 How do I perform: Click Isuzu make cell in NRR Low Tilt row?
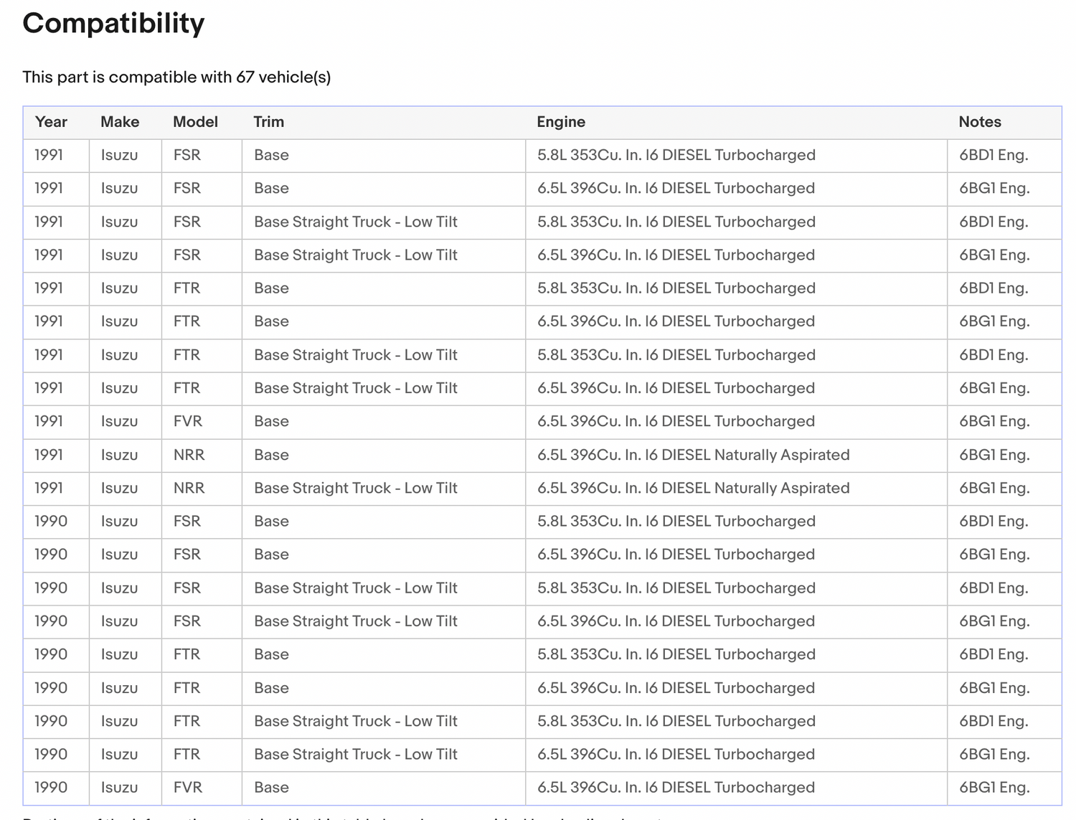pos(119,488)
